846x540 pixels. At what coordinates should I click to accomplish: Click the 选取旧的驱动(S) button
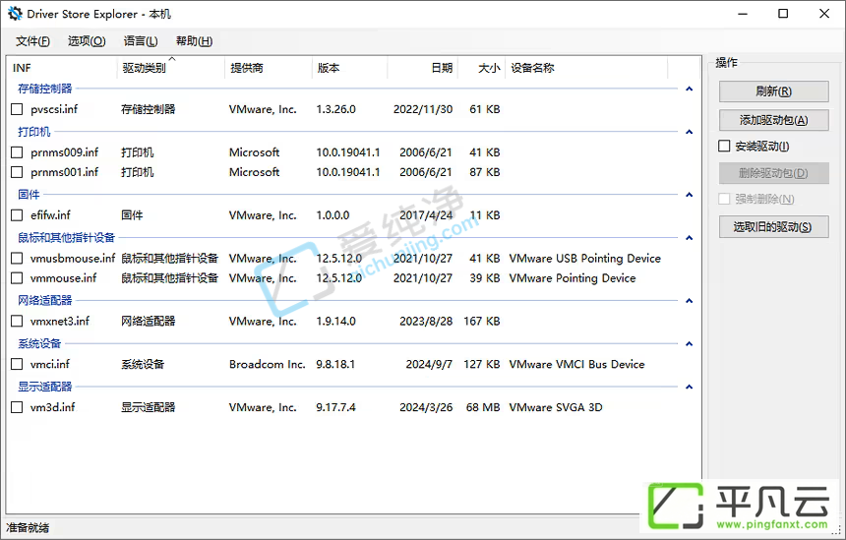click(774, 227)
